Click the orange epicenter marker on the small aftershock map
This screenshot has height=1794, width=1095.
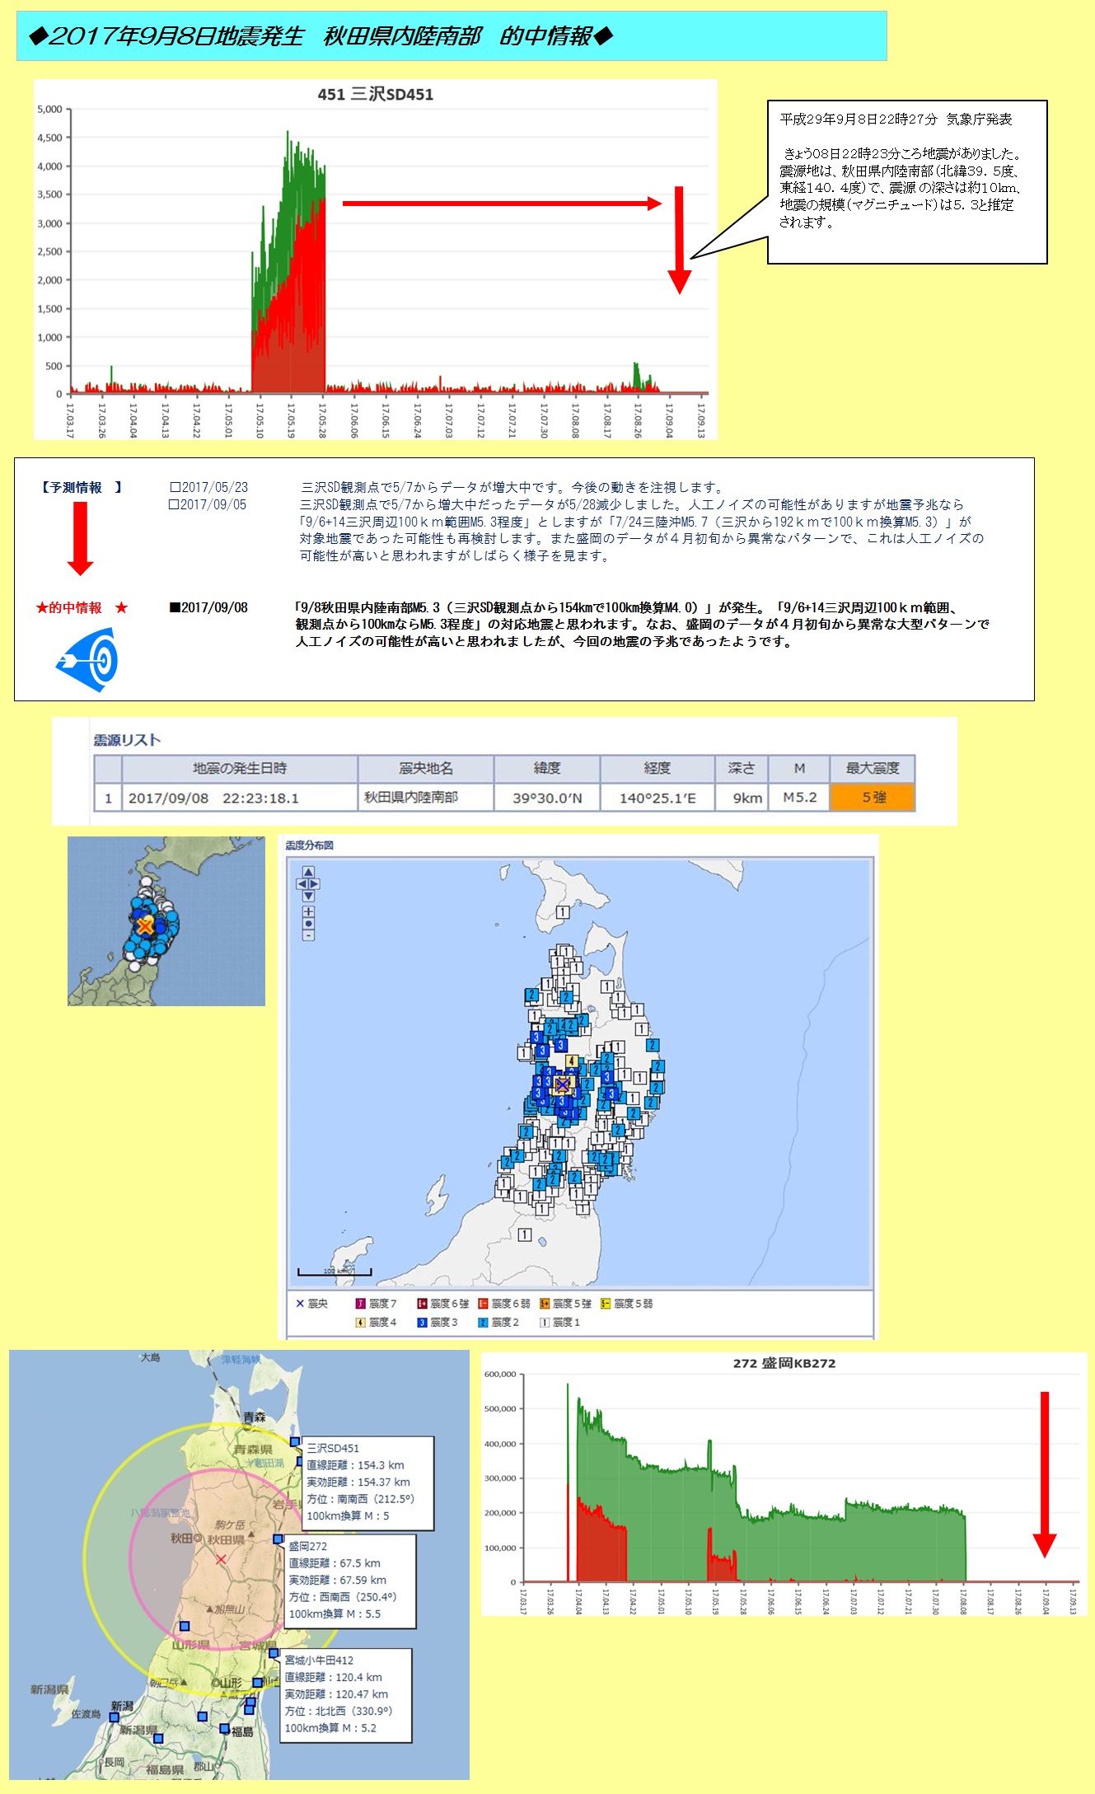click(145, 926)
